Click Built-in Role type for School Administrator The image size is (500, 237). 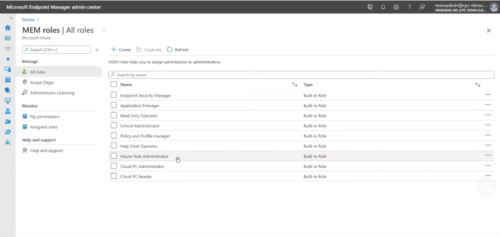pyautogui.click(x=315, y=126)
